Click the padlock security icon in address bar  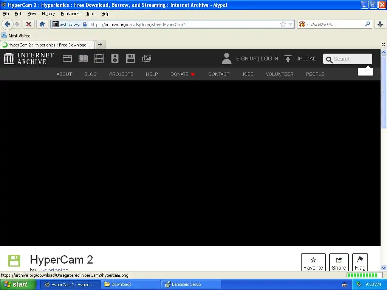(x=85, y=24)
